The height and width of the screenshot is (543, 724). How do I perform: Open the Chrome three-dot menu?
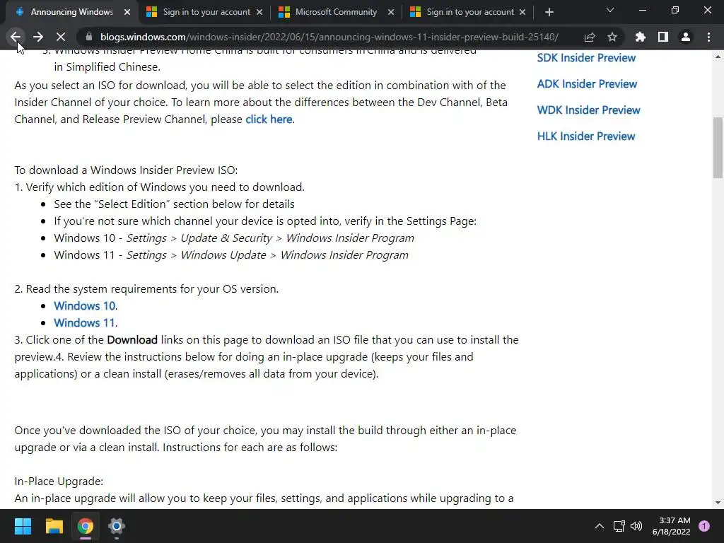[708, 37]
